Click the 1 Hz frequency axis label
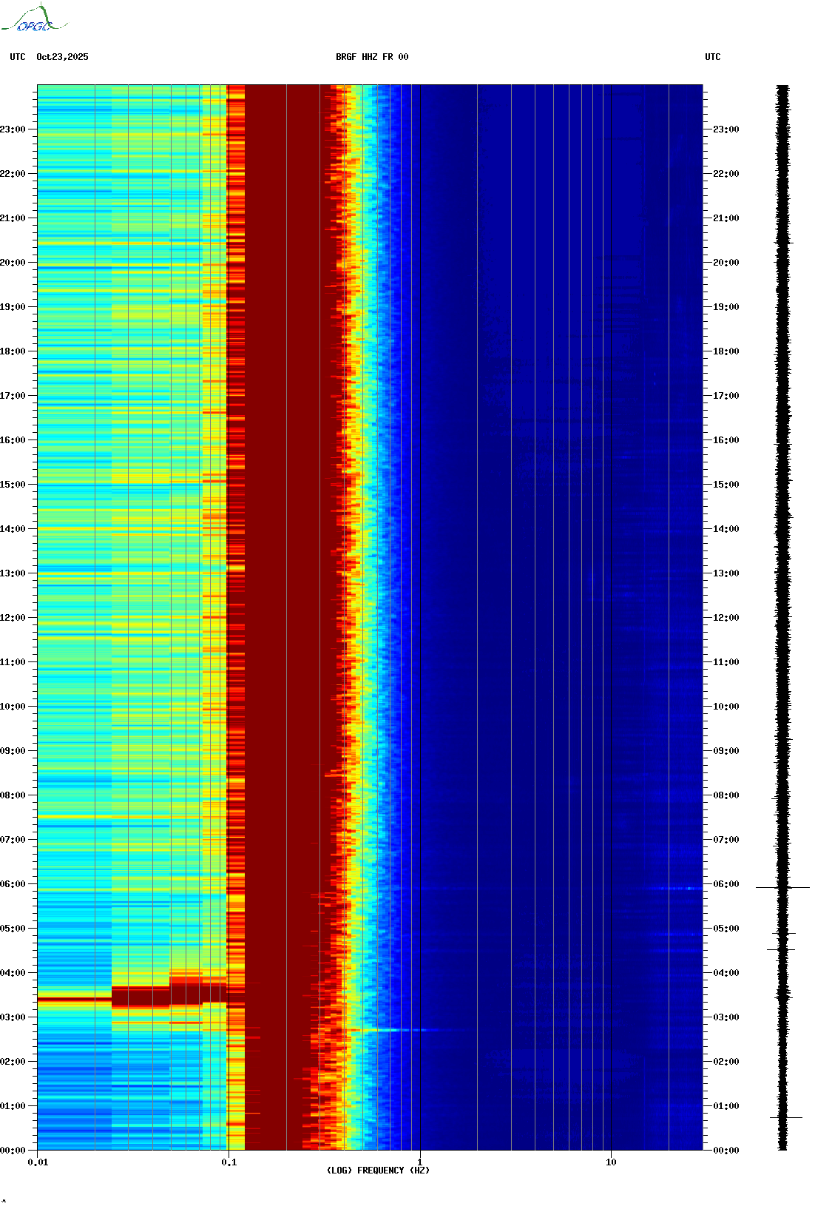The width and height of the screenshot is (815, 1209). point(420,1162)
